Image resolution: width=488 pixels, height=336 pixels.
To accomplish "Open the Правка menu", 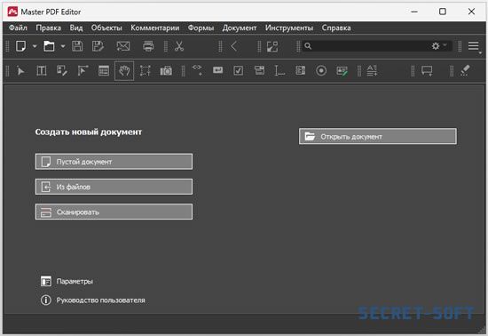I will click(49, 28).
